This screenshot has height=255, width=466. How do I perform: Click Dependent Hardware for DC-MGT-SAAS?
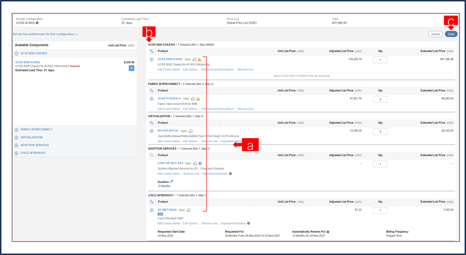pyautogui.click(x=233, y=224)
